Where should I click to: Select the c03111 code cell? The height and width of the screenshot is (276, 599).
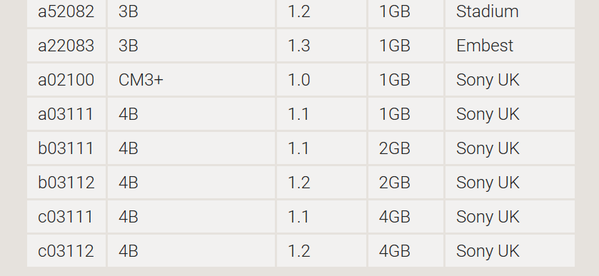66,217
